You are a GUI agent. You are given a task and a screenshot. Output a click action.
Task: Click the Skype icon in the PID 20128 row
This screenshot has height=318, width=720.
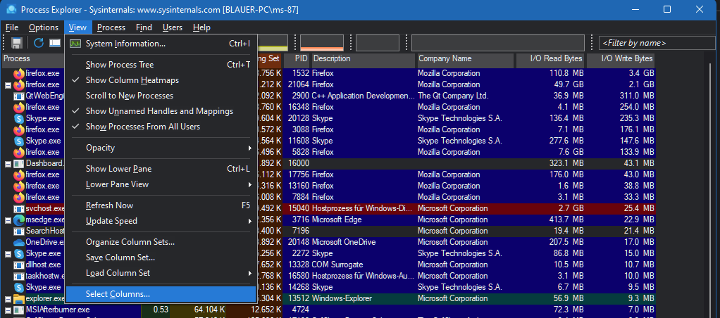coord(19,118)
